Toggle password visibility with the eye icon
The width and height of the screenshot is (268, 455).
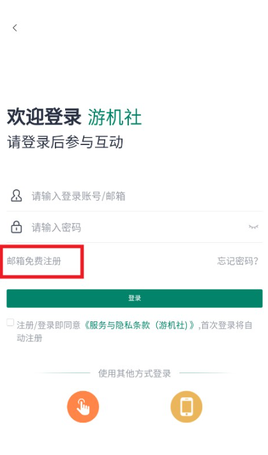coord(253,227)
